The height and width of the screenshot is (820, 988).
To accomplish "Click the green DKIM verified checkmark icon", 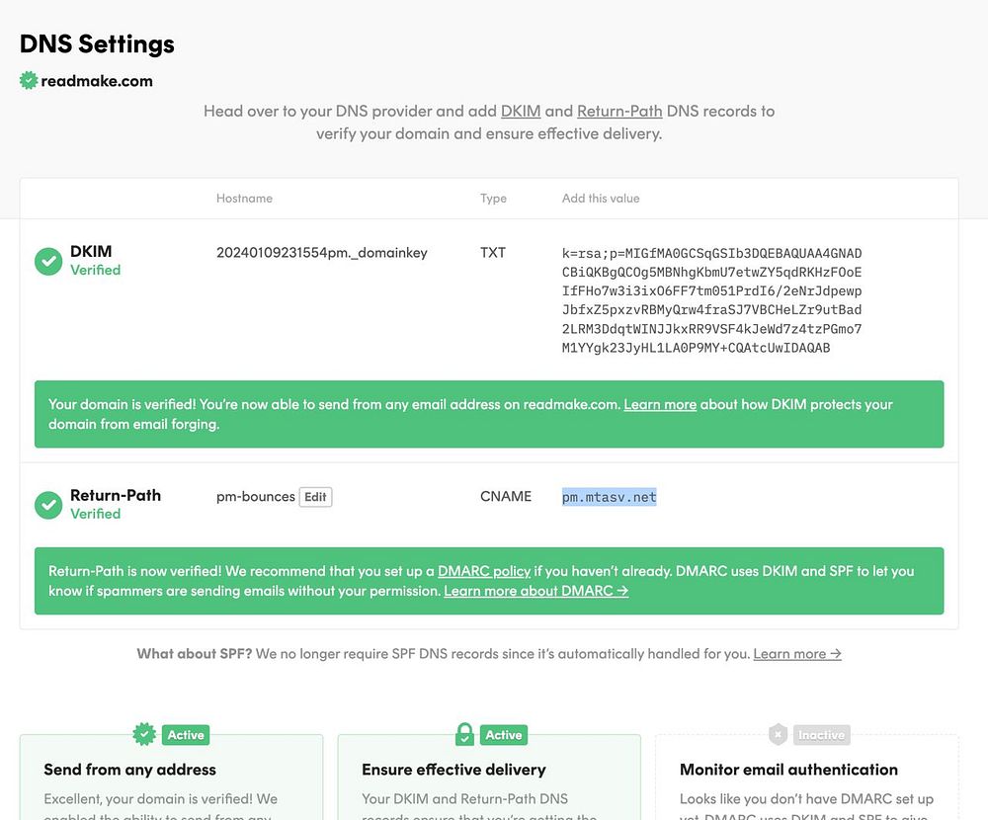I will [x=48, y=262].
